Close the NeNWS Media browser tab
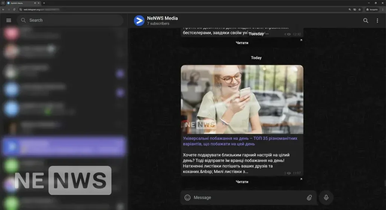This screenshot has width=386, height=210. (x=38, y=3)
